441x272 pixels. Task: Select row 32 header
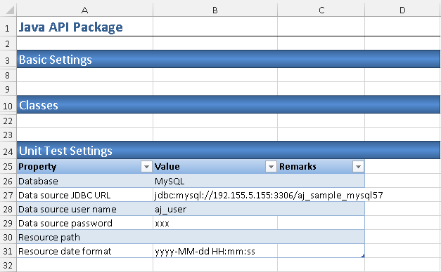(x=8, y=265)
